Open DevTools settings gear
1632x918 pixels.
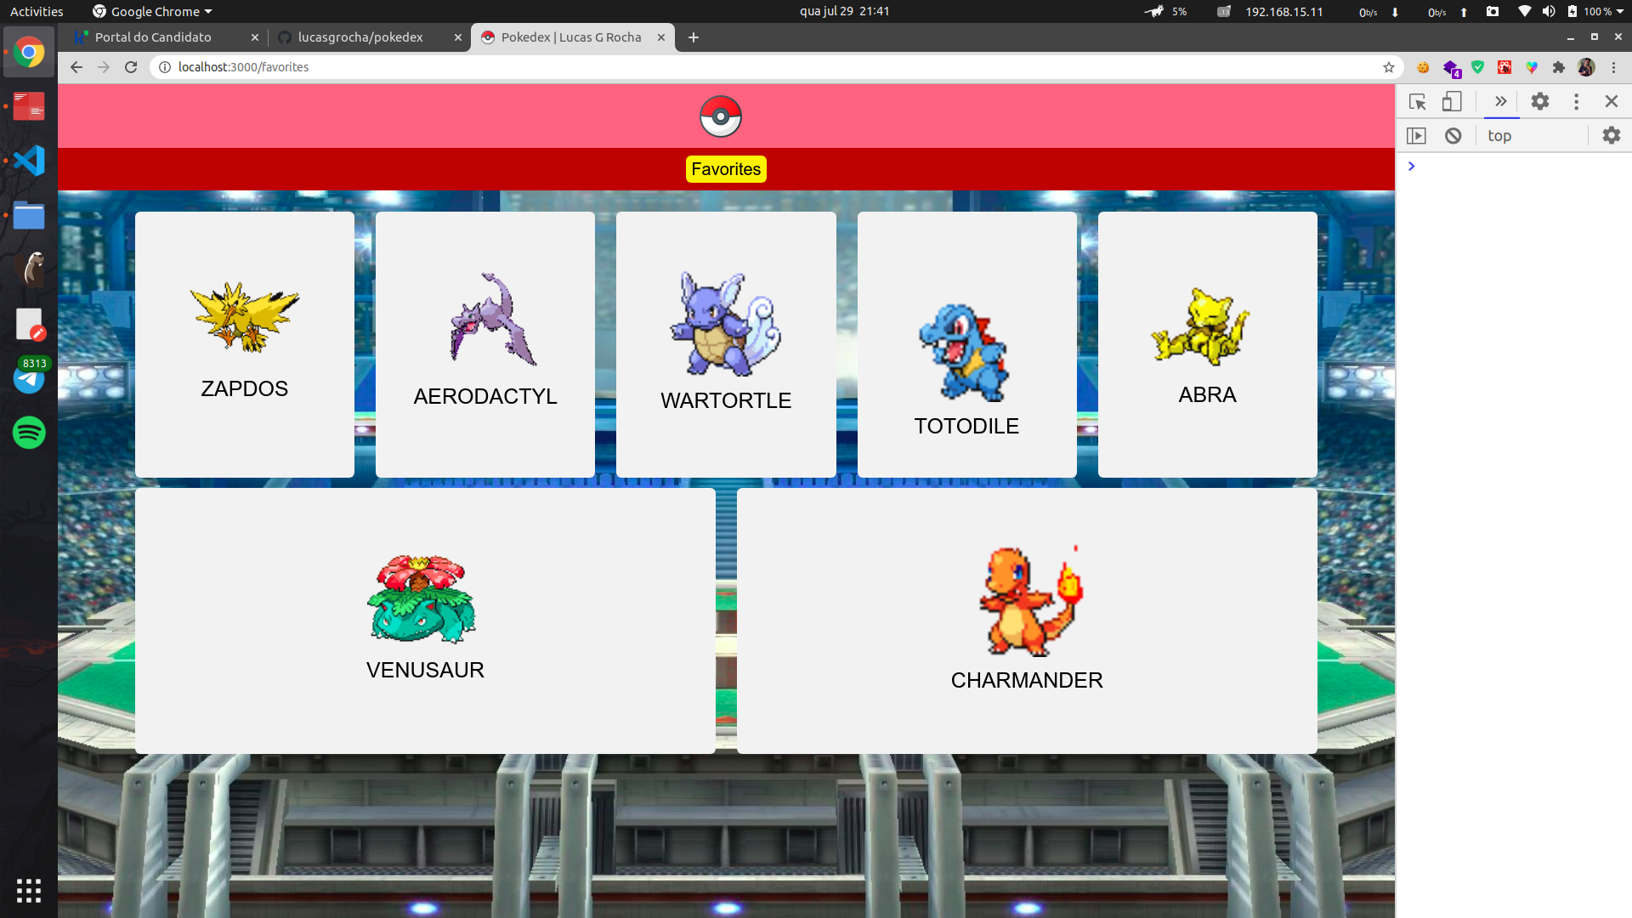[x=1539, y=102]
